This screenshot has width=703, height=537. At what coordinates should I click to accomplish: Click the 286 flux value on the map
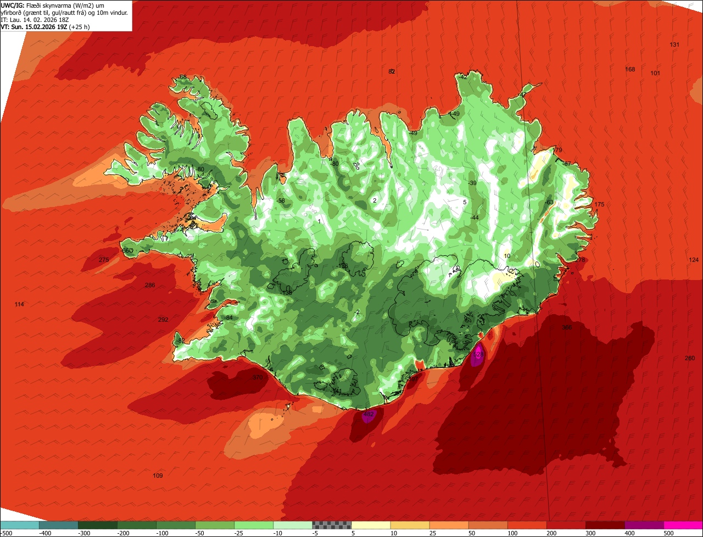(150, 285)
